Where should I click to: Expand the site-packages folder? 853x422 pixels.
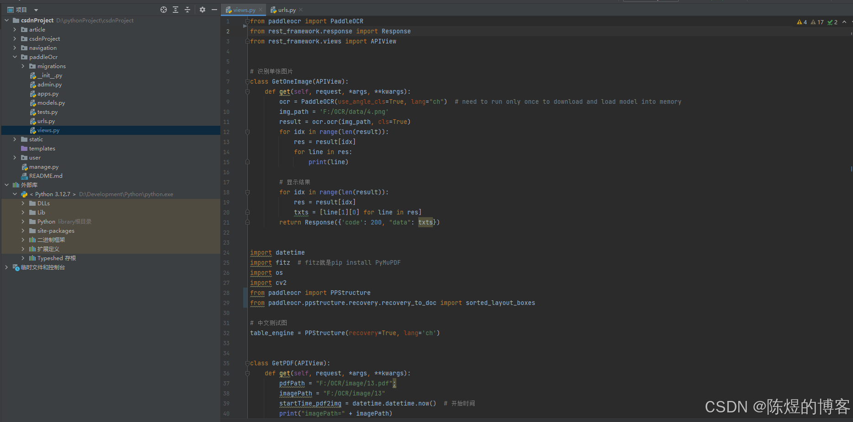tap(23, 231)
